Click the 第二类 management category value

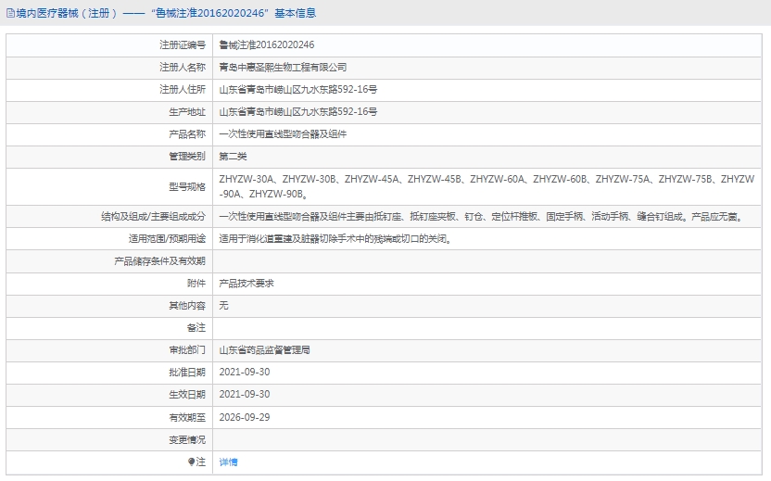tap(233, 156)
